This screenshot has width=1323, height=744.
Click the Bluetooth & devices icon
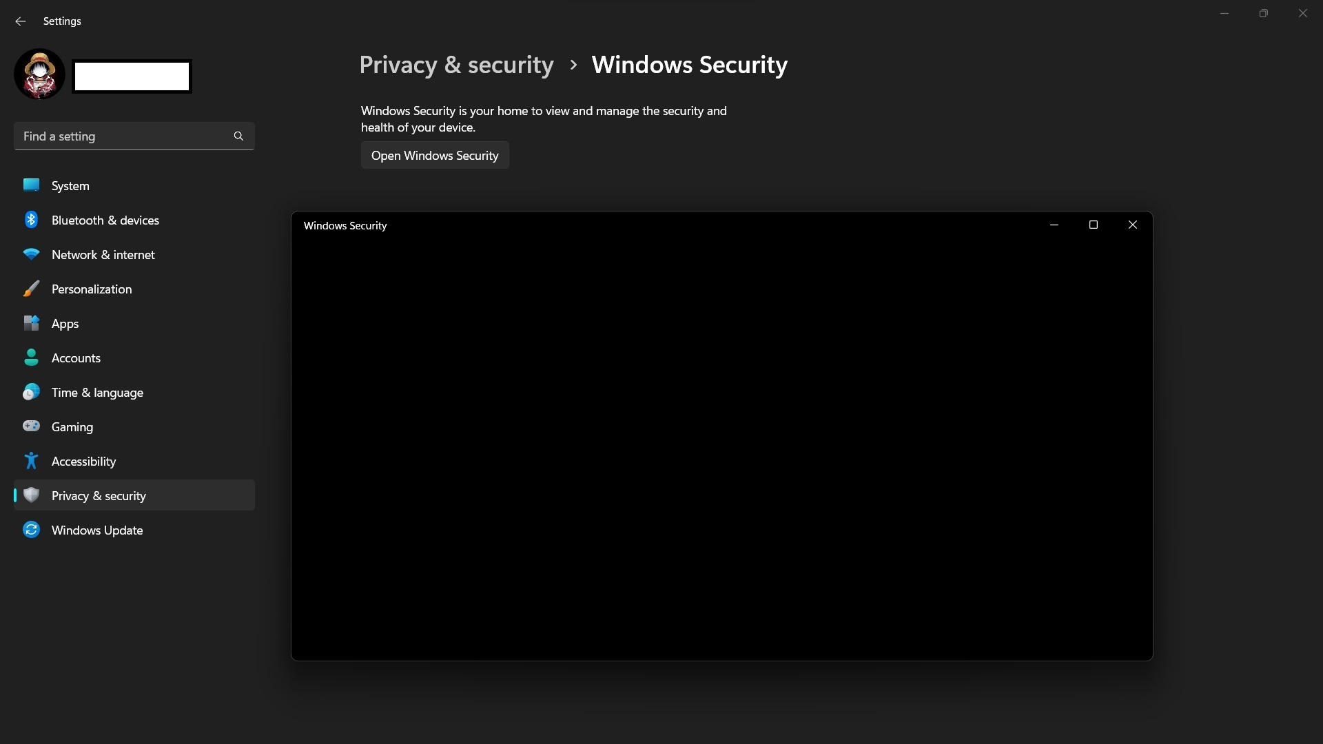[31, 220]
